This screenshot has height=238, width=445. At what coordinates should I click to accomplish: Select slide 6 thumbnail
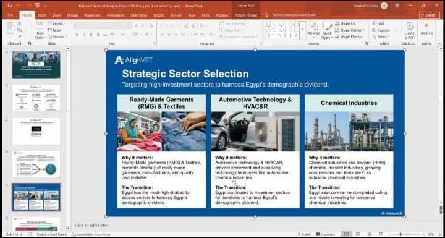pyautogui.click(x=36, y=224)
